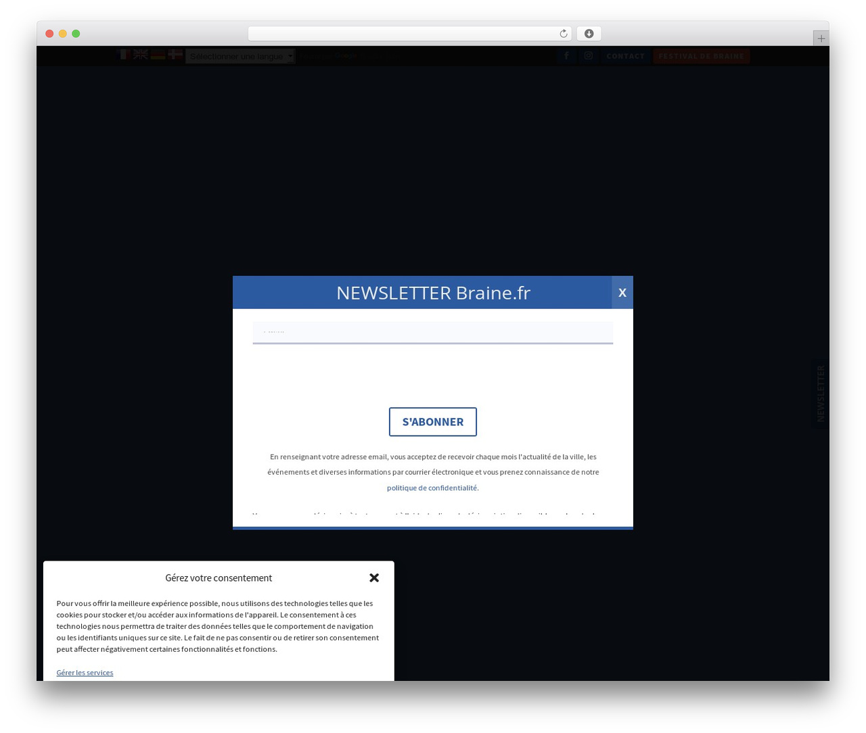This screenshot has width=866, height=733.
Task: Click the S'ABONNER subscribe button
Action: point(433,422)
